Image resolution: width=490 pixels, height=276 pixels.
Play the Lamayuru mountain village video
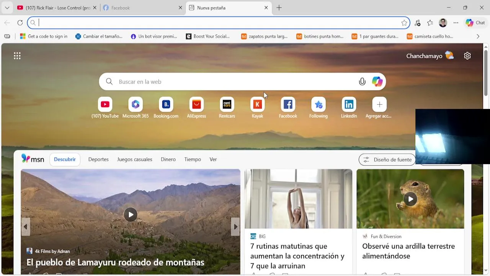point(131,215)
